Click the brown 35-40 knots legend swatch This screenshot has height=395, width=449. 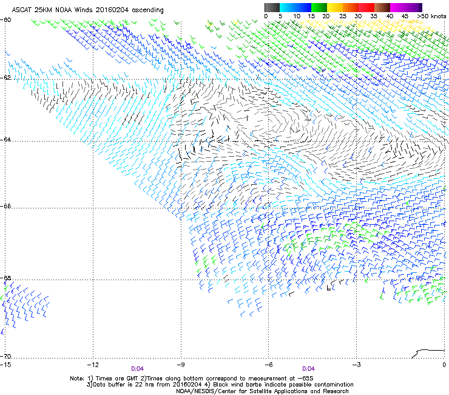[x=382, y=7]
